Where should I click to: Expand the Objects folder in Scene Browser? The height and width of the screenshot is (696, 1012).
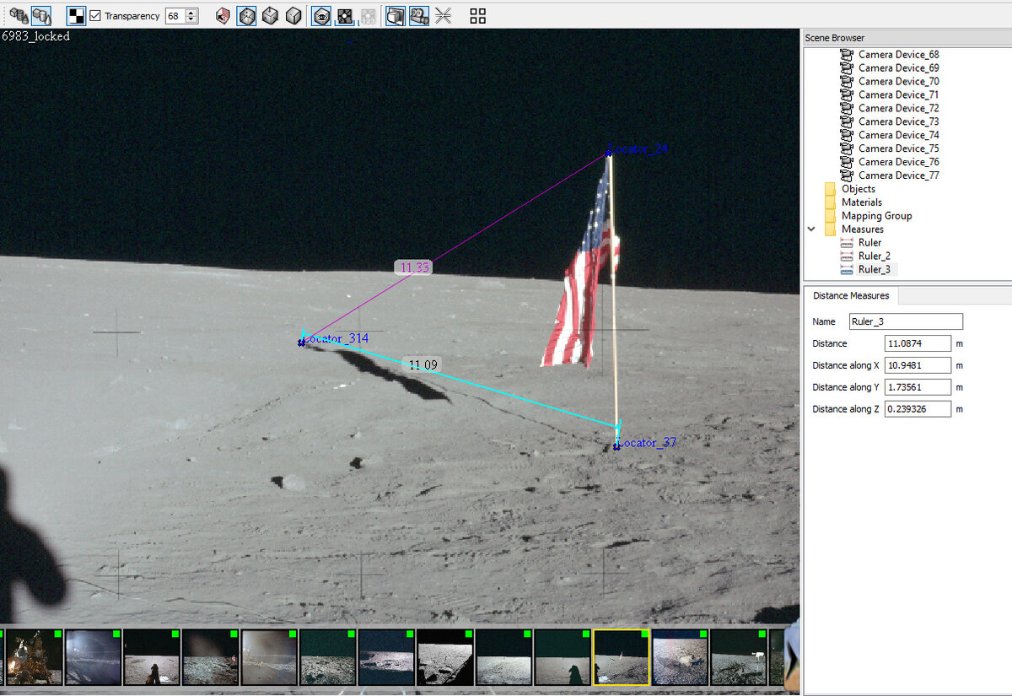pos(859,188)
